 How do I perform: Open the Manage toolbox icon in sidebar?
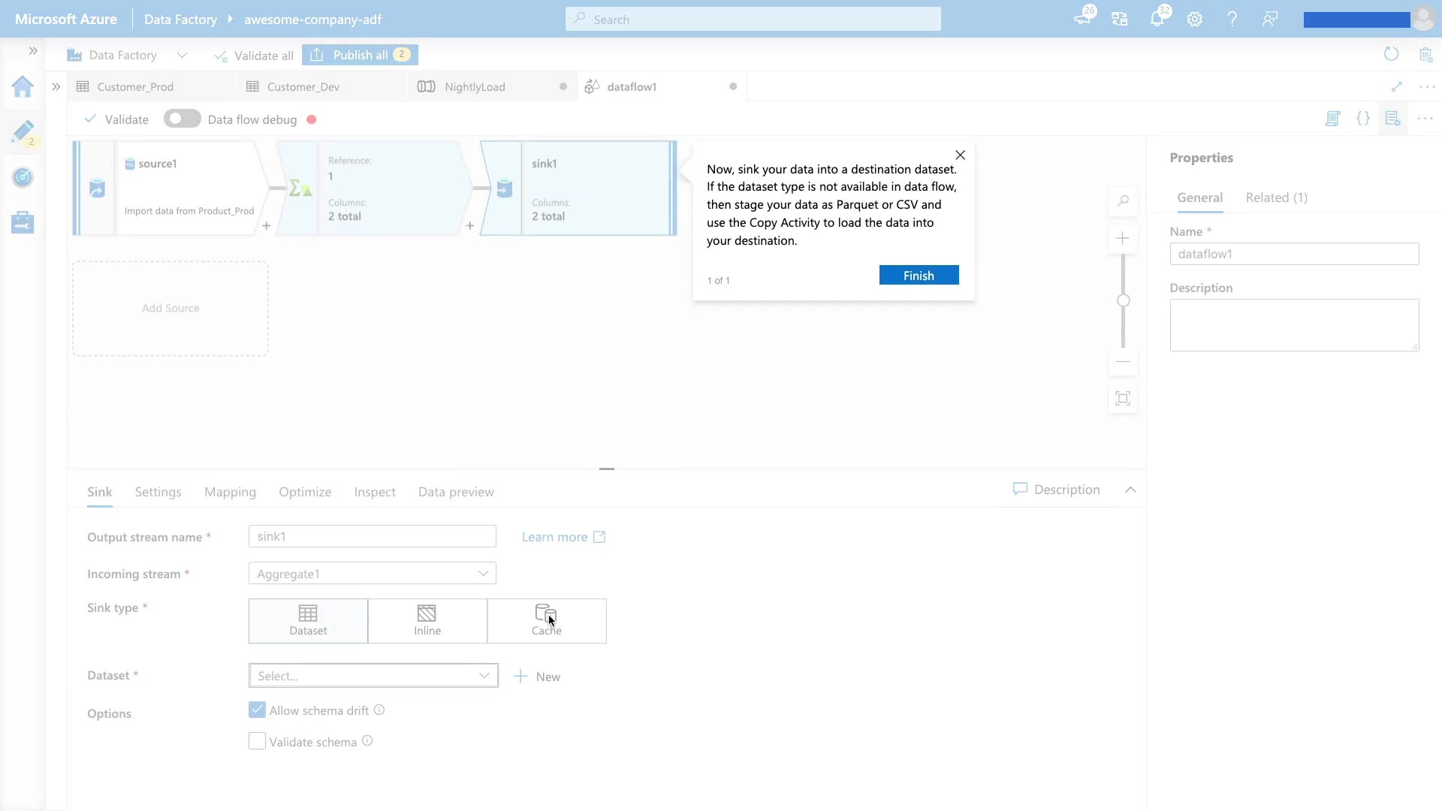click(x=23, y=222)
